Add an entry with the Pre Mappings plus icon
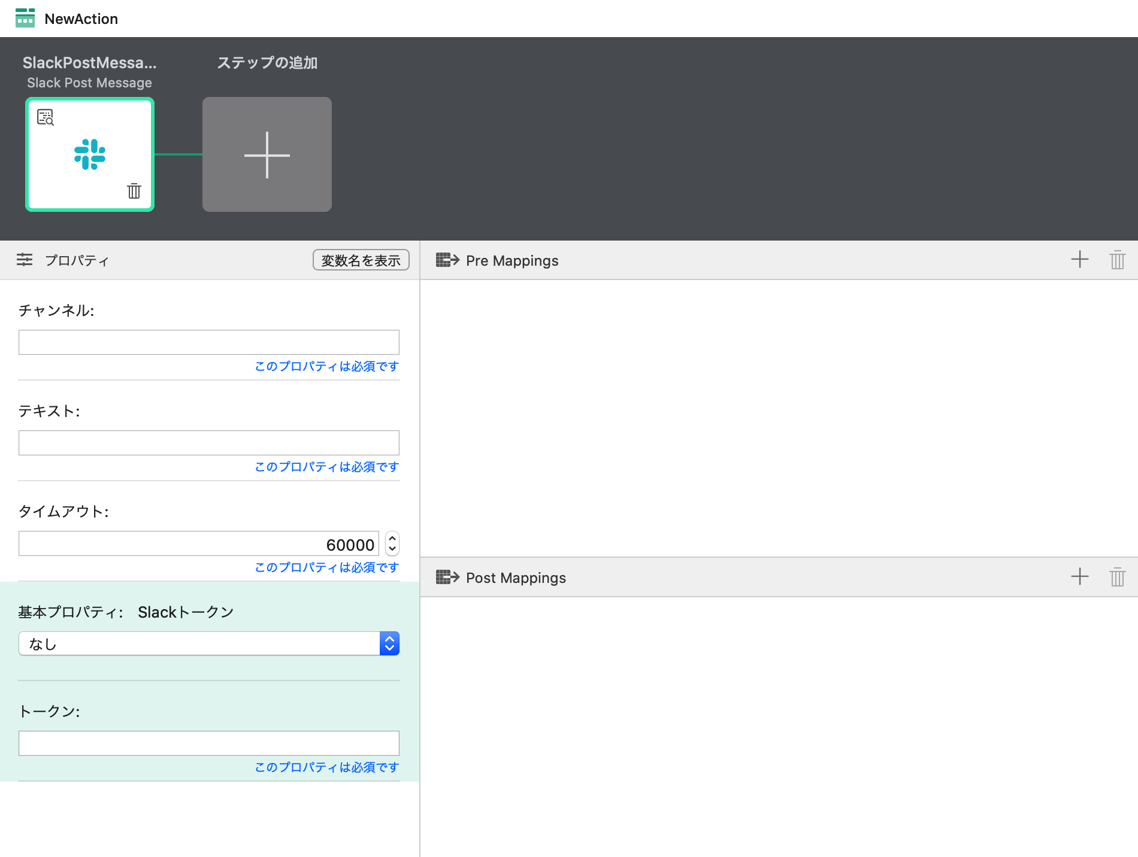Screen dimensions: 1138x857 pyautogui.click(x=1080, y=260)
